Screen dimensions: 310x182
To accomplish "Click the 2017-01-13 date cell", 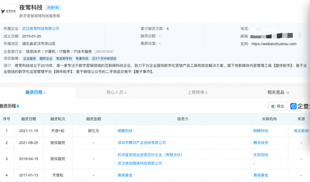I will click(29, 175).
